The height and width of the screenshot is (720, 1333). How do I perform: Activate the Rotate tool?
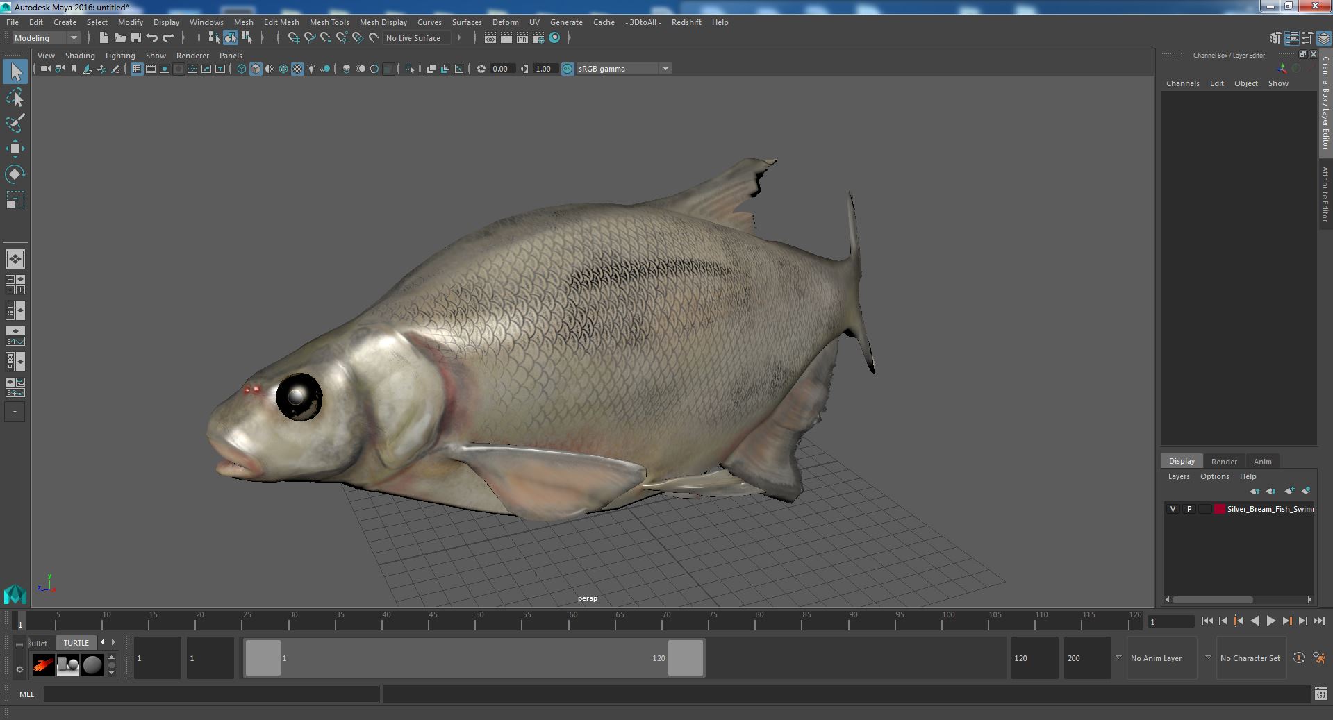(15, 174)
